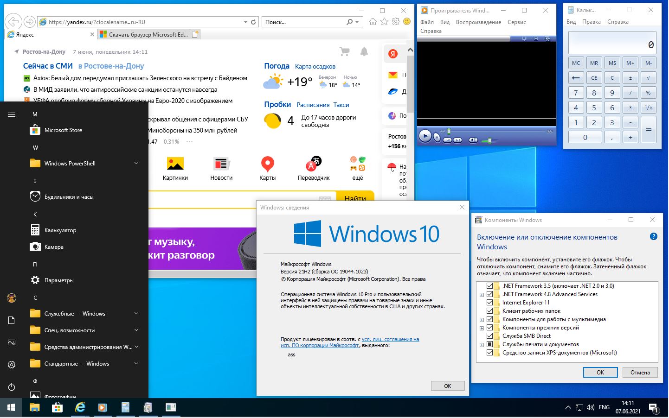
Task: Open Переводчик service on Yandex
Action: [314, 169]
